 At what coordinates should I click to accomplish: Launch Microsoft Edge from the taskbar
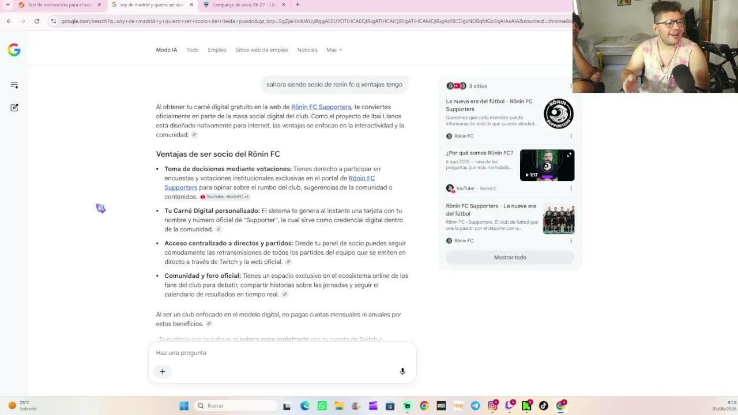[x=304, y=406]
